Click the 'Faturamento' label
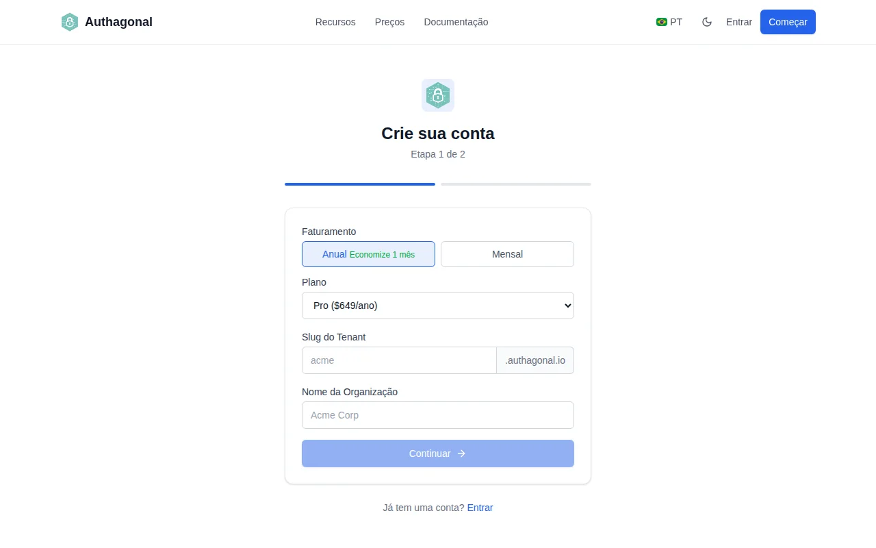The width and height of the screenshot is (876, 548). pyautogui.click(x=329, y=232)
